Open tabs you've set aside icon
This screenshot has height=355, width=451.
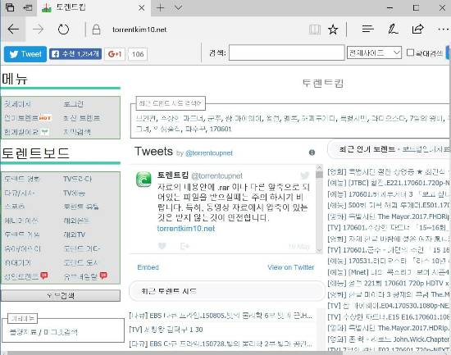click(10, 7)
